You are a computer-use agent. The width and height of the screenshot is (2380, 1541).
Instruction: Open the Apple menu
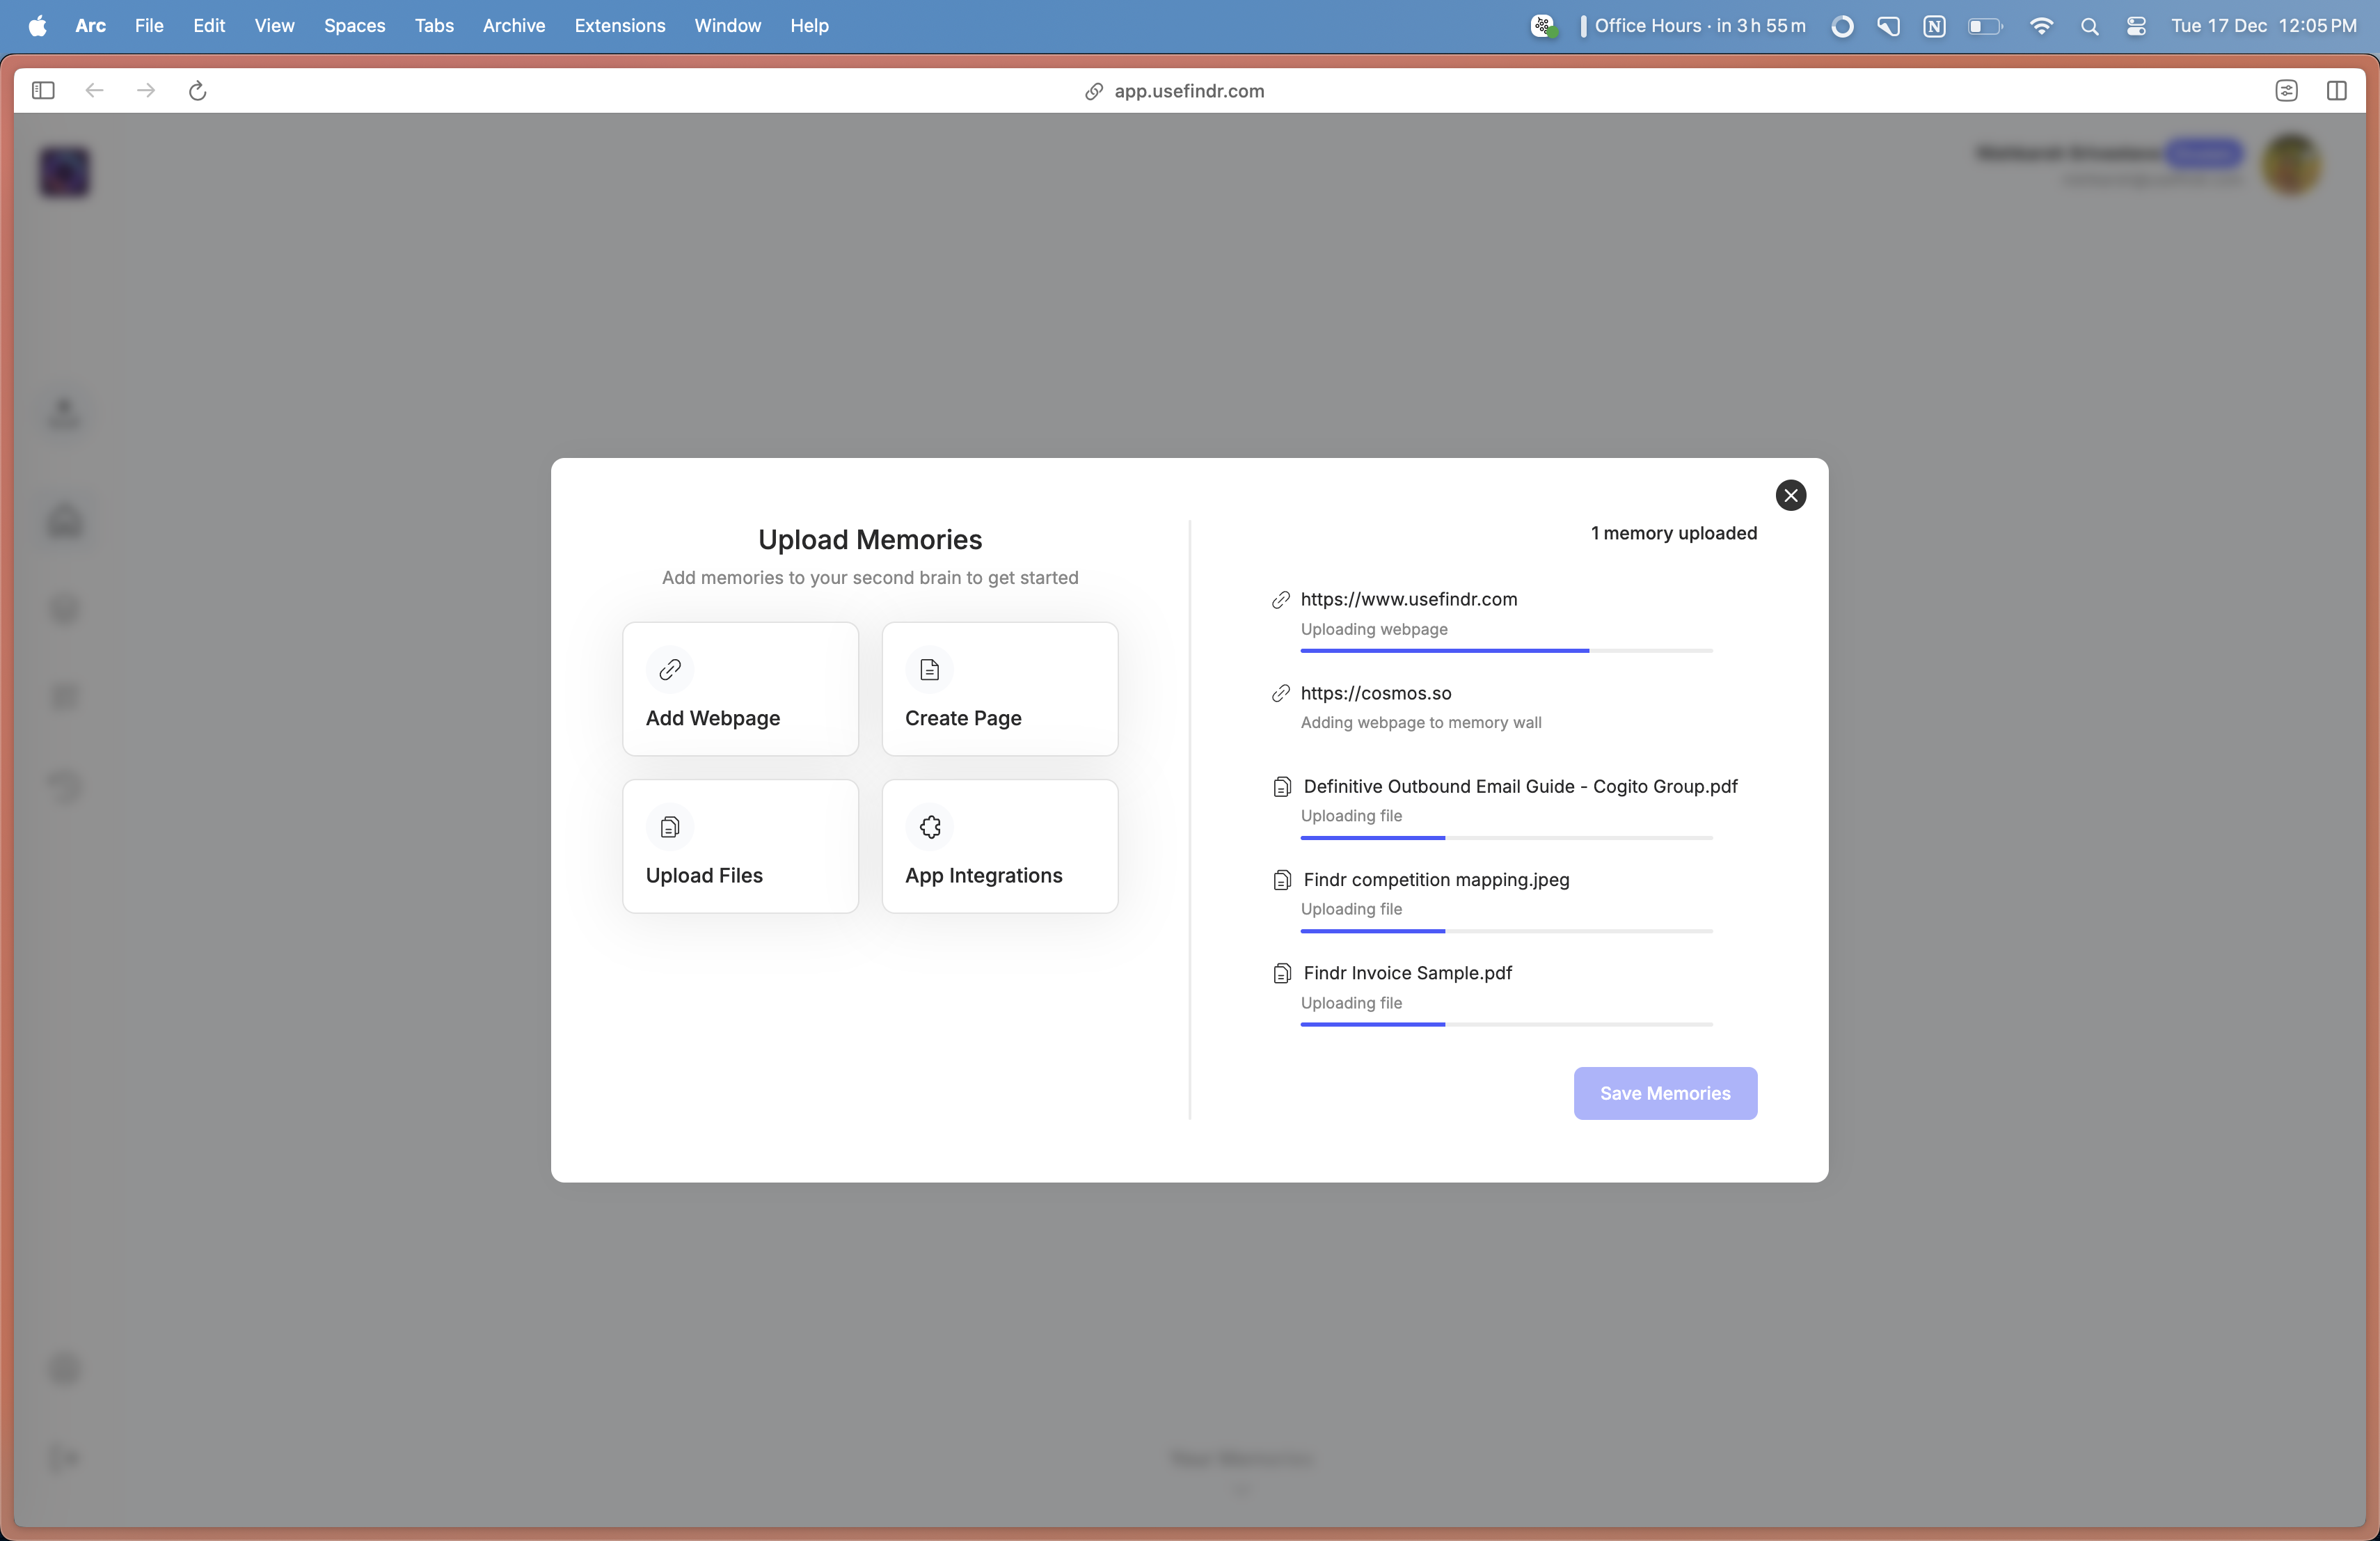tap(38, 26)
